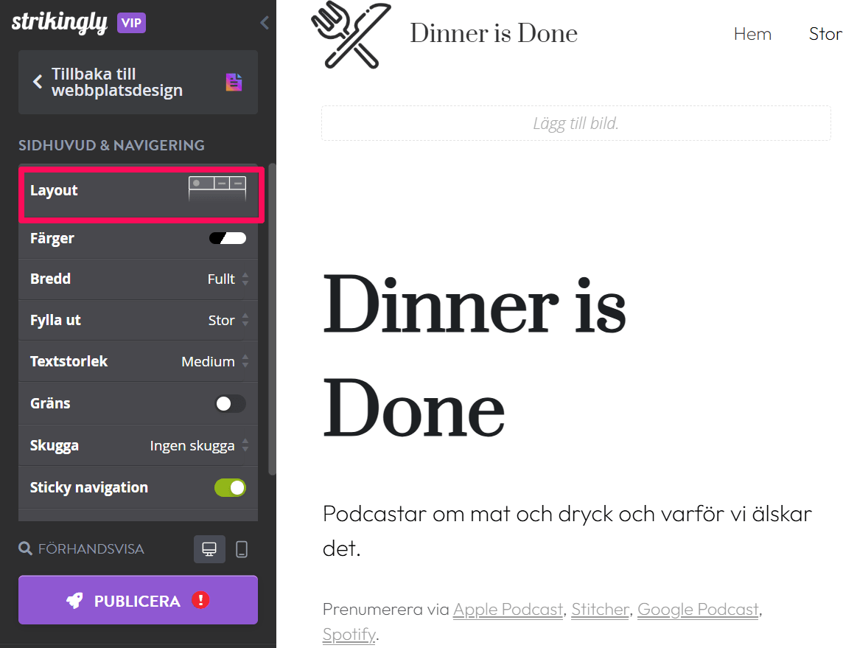Image resolution: width=843 pixels, height=648 pixels.
Task: Switch to mobile preview icon
Action: [x=242, y=548]
